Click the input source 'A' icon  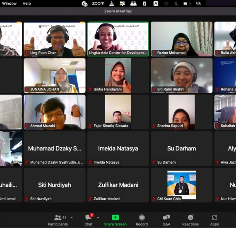click(x=156, y=3)
